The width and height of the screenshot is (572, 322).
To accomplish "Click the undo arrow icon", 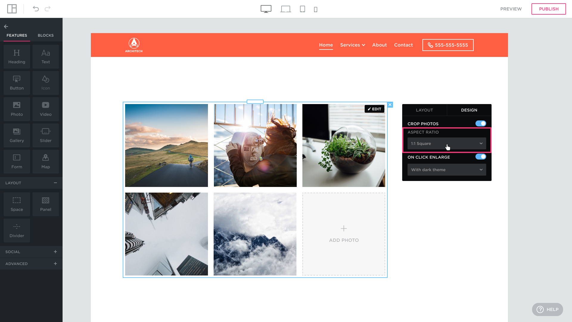I will tap(36, 9).
